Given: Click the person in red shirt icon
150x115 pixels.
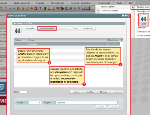Looking at the screenshot, I should (x=49, y=8).
